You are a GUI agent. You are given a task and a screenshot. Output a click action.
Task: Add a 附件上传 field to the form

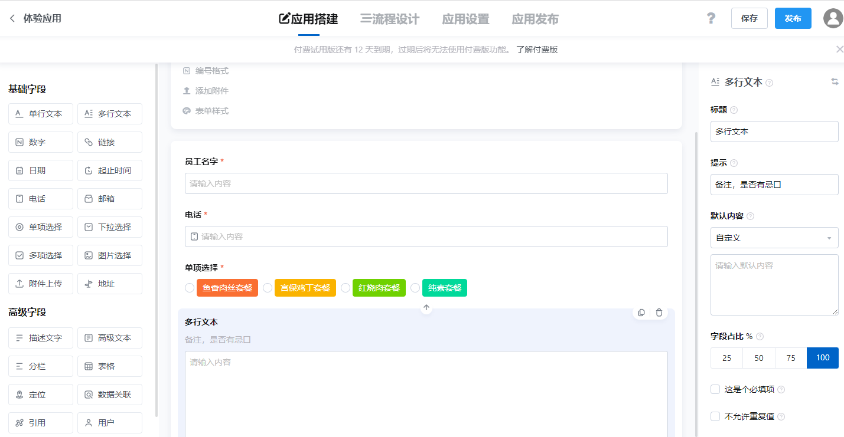point(40,283)
